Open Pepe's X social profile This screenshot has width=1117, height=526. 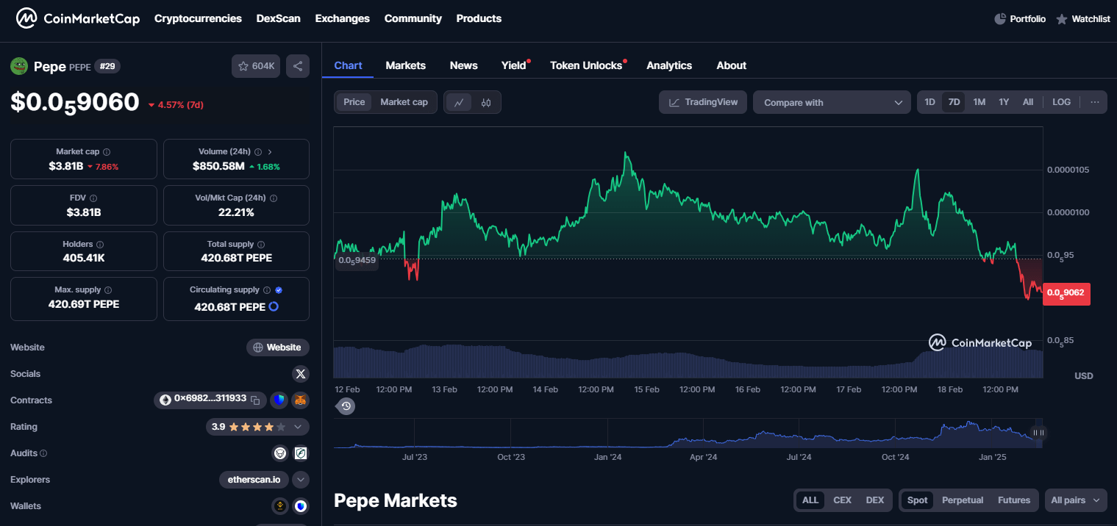click(x=300, y=373)
